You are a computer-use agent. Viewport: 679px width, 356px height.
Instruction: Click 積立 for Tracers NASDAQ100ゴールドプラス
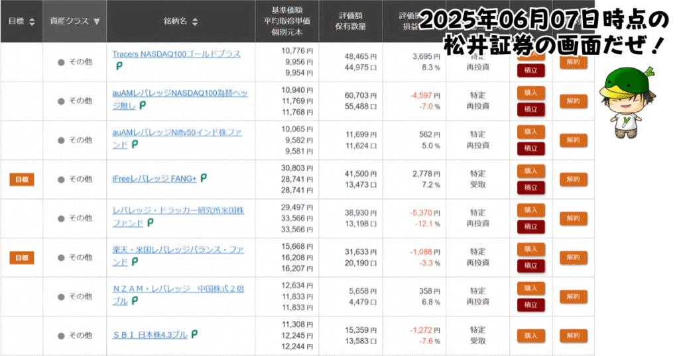(531, 70)
